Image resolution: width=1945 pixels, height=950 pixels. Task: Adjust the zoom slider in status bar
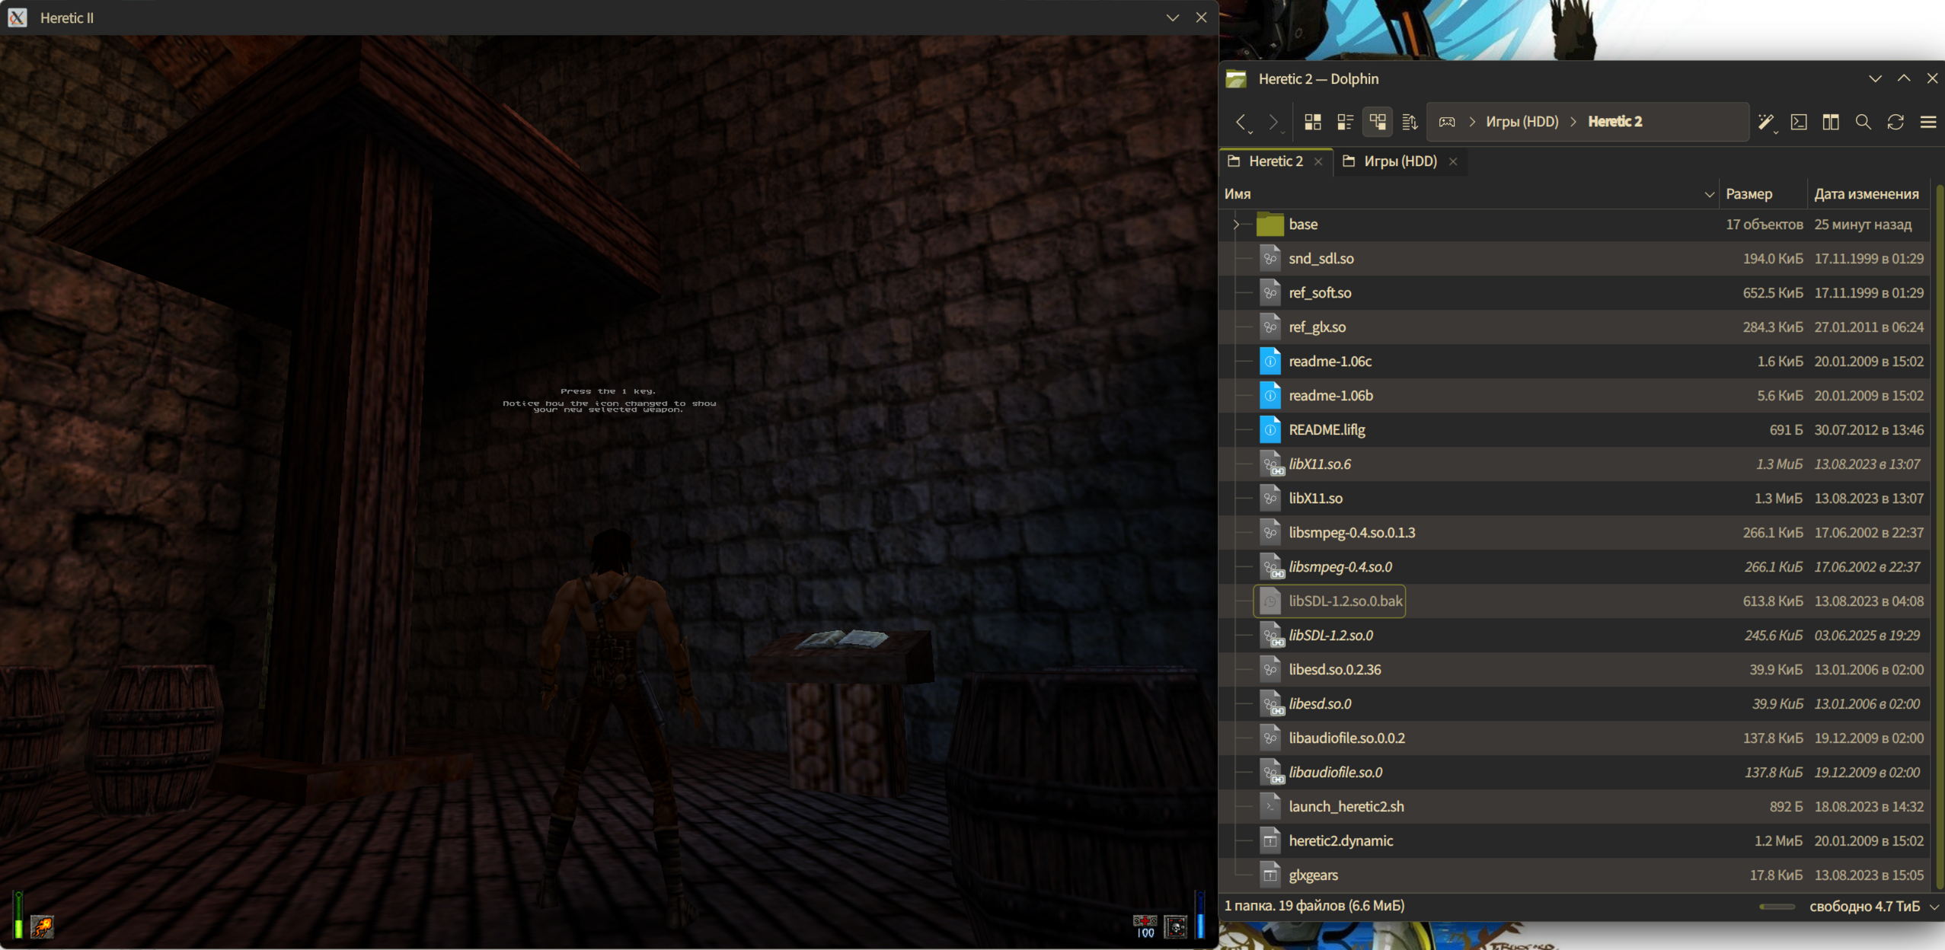[1777, 907]
